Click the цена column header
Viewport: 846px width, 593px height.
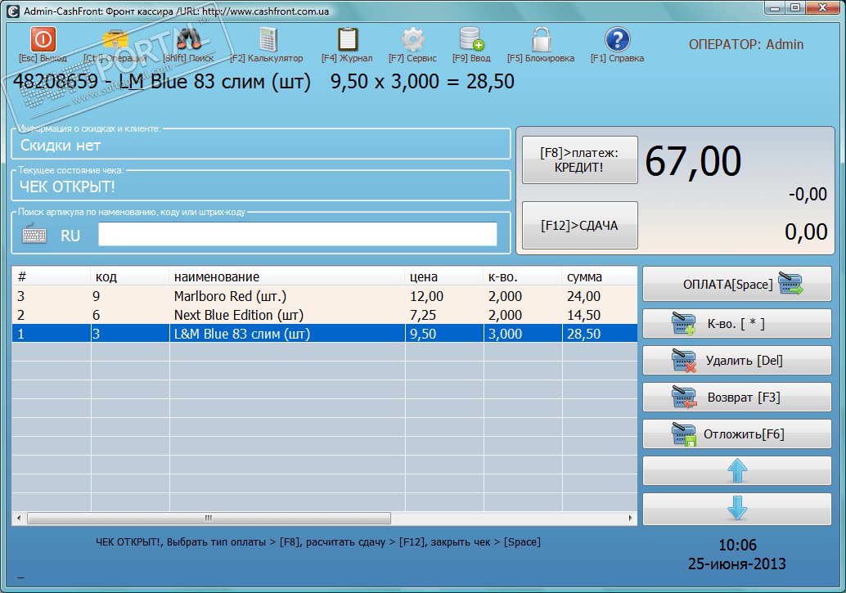[x=444, y=276]
